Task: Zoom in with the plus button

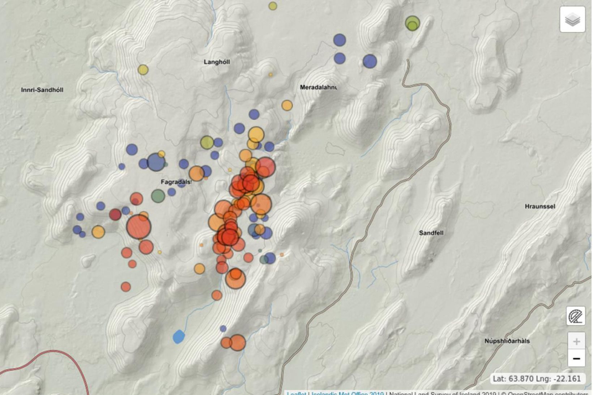Action: coord(576,341)
